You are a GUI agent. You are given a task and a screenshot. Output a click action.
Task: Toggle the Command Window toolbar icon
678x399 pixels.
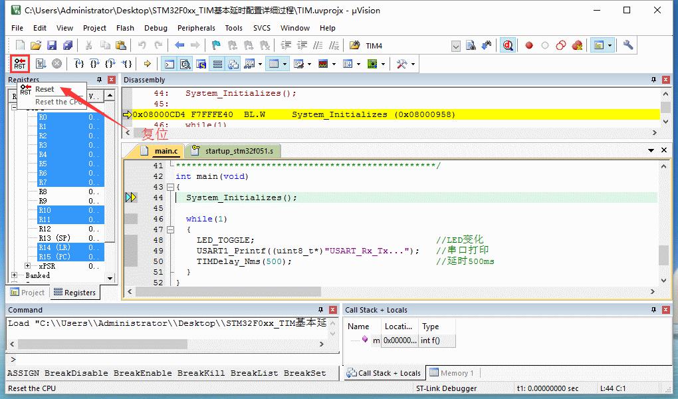pos(169,65)
